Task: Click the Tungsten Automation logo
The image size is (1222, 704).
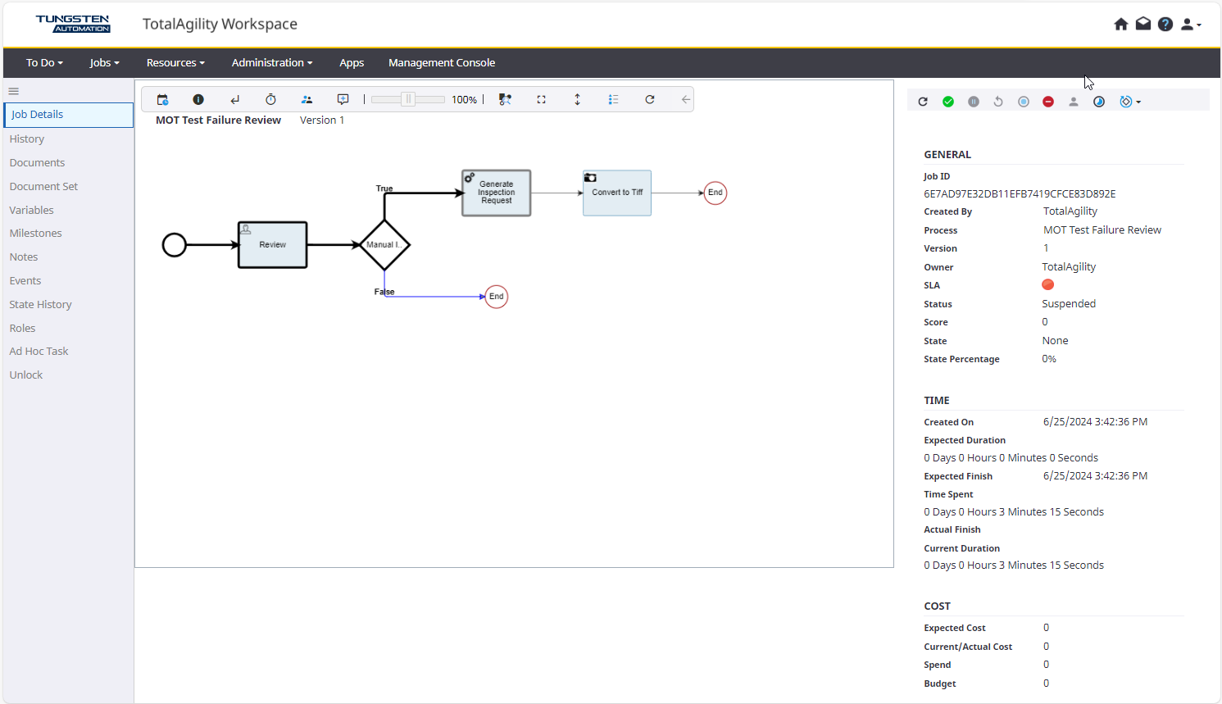Action: click(73, 24)
